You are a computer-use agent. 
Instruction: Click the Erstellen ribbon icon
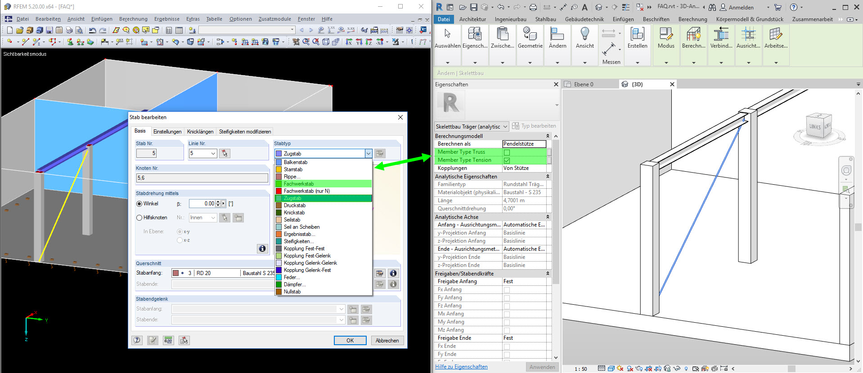pos(637,34)
